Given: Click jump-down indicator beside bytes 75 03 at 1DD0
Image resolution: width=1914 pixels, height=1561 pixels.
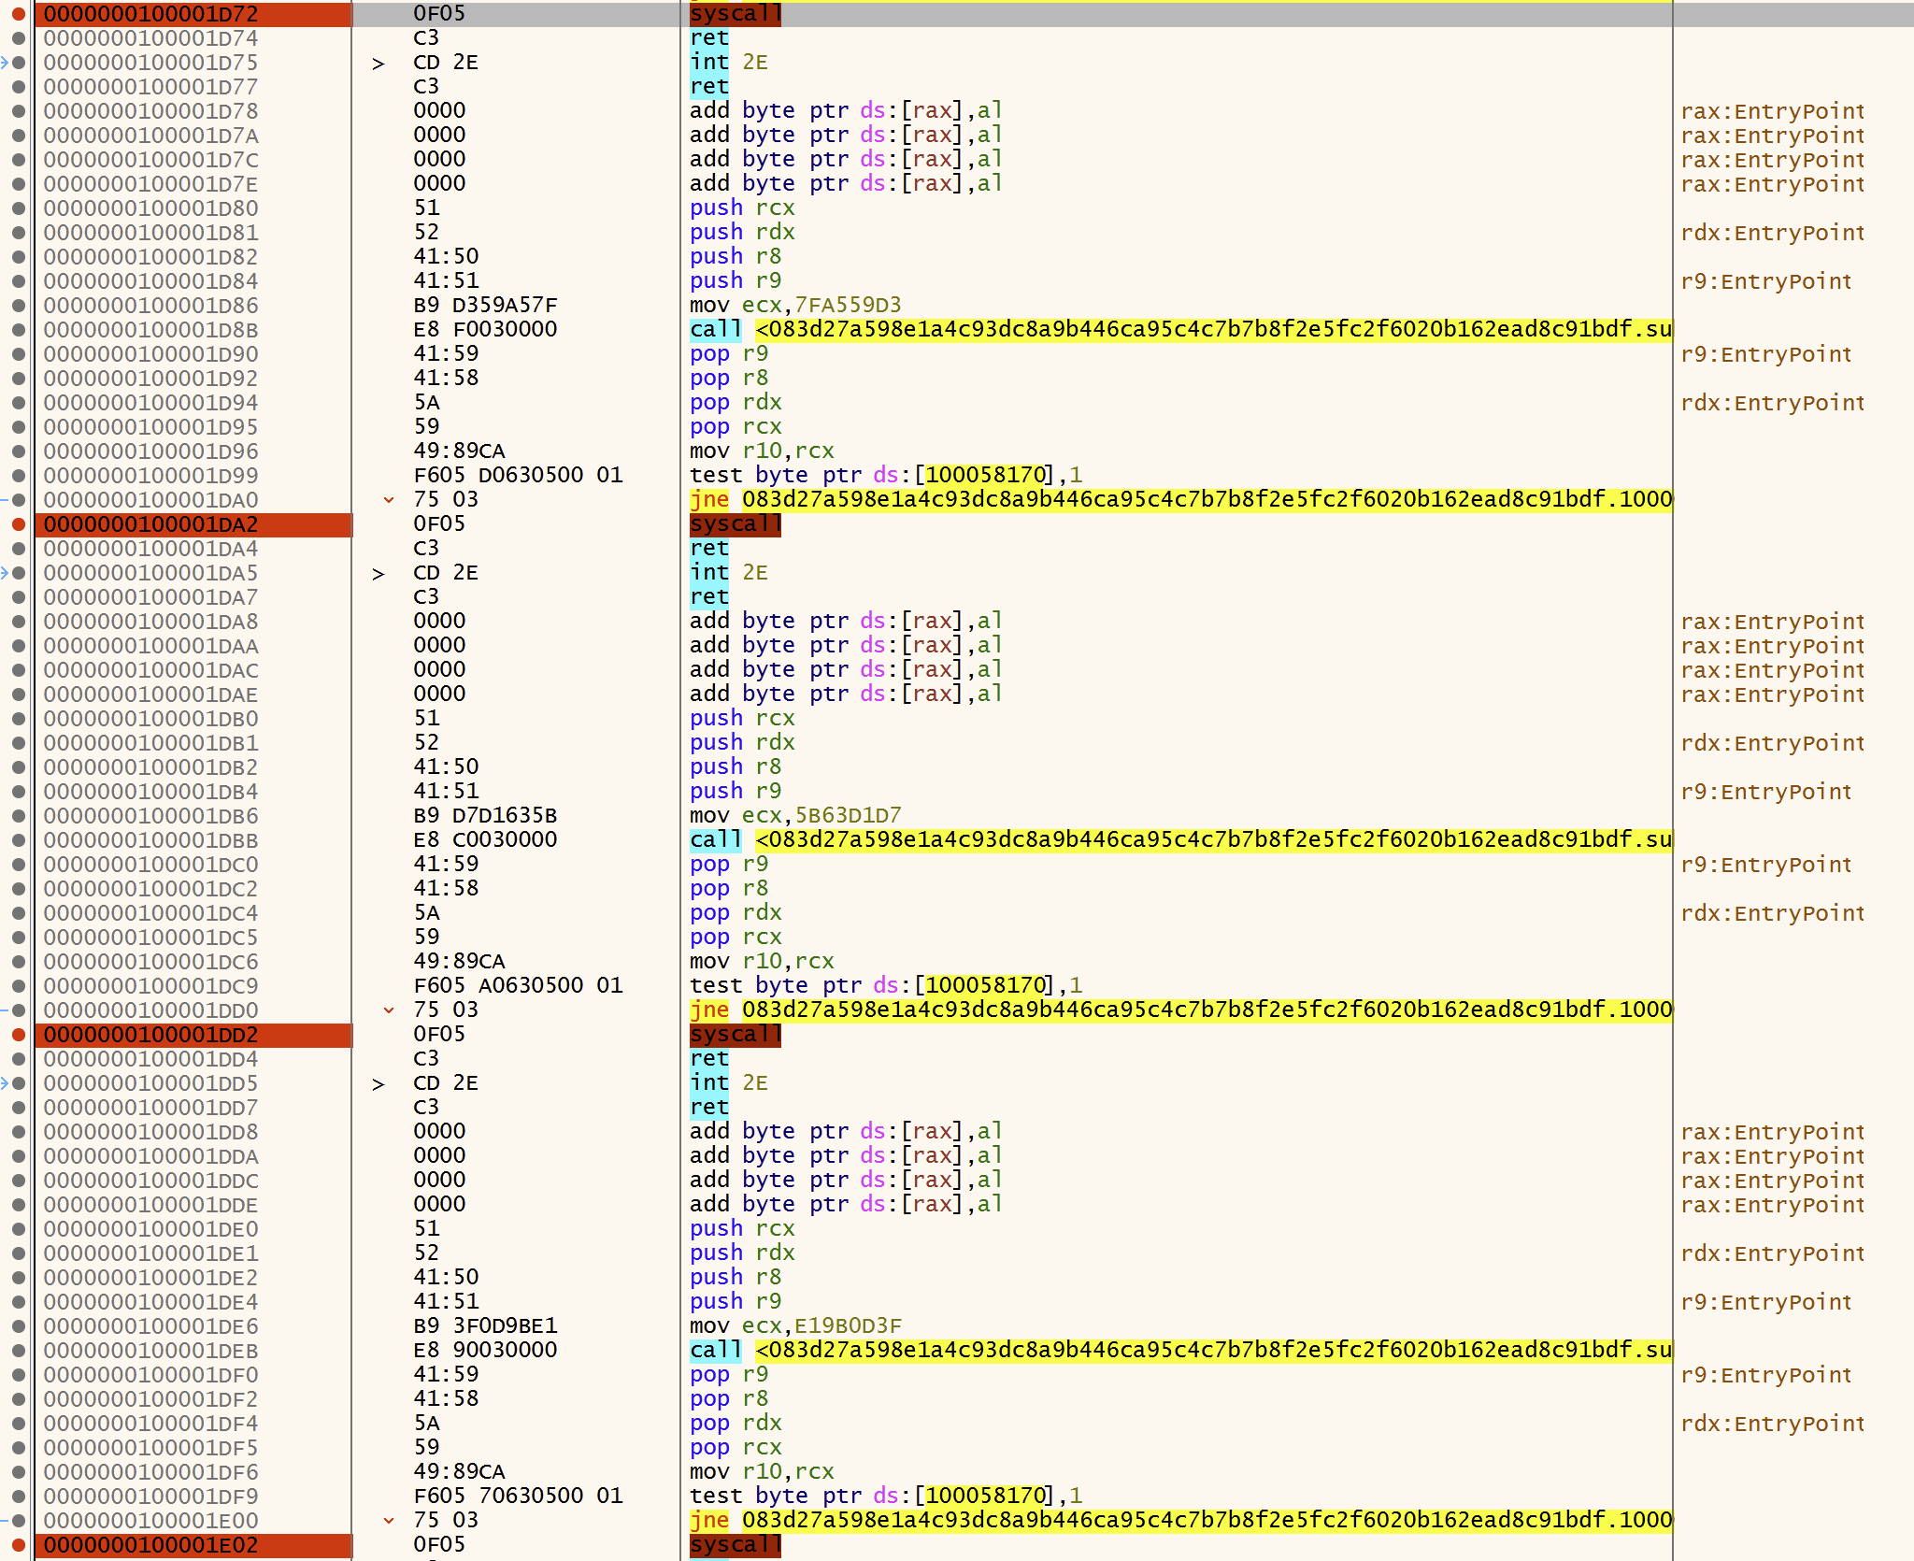Looking at the screenshot, I should [x=389, y=1010].
